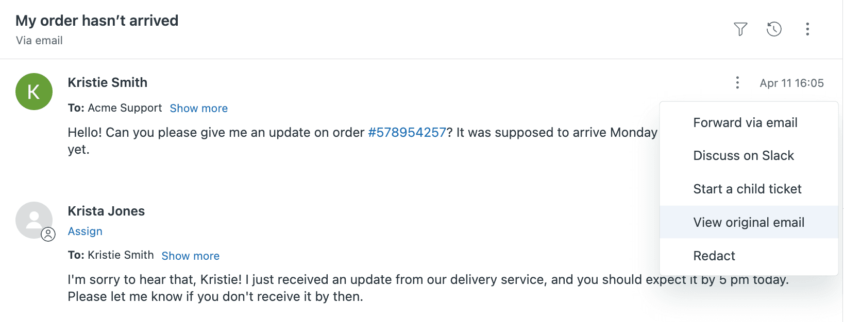Viewport: 844px width, 322px height.
Task: Select "Start a child ticket"
Action: point(747,189)
